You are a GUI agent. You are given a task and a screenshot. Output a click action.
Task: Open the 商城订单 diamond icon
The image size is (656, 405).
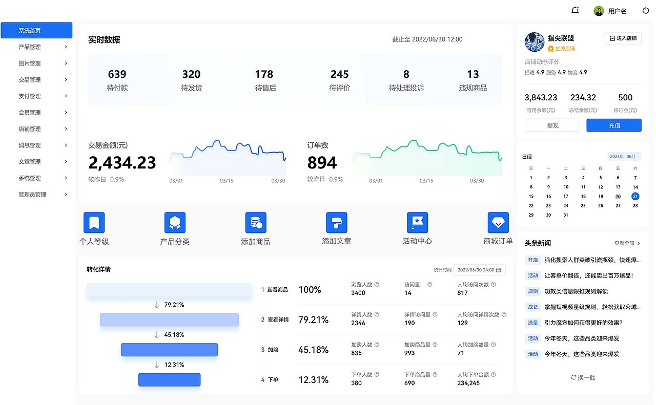(x=498, y=223)
